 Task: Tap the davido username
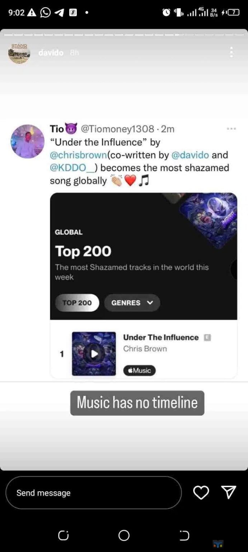(51, 53)
